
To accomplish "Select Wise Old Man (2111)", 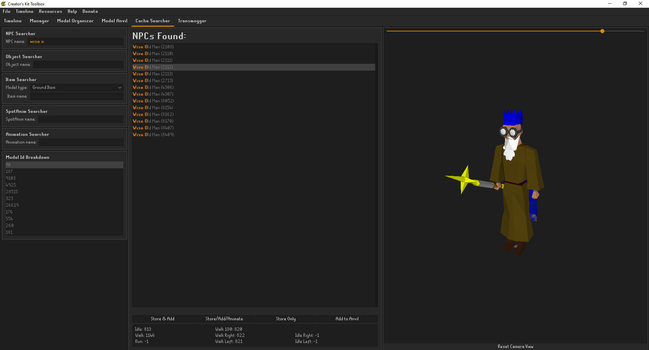I will point(254,60).
